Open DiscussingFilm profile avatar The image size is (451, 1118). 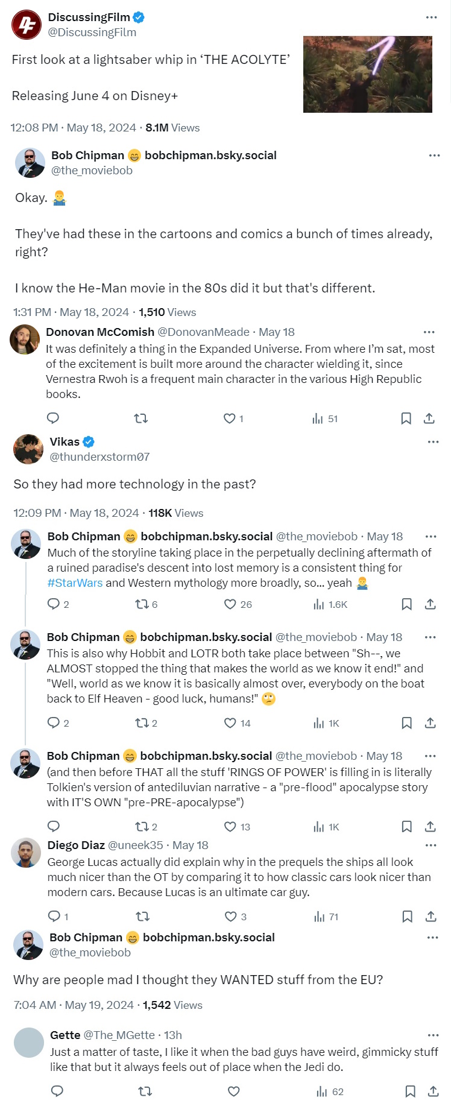pos(27,25)
